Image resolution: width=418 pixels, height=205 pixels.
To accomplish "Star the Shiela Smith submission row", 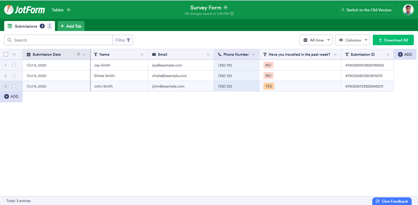I will pos(14,76).
